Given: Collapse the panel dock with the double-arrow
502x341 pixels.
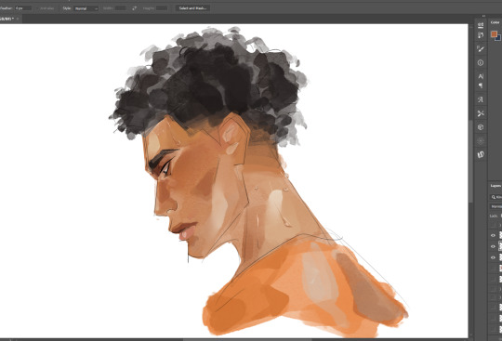Looking at the screenshot, I should pos(483,16).
